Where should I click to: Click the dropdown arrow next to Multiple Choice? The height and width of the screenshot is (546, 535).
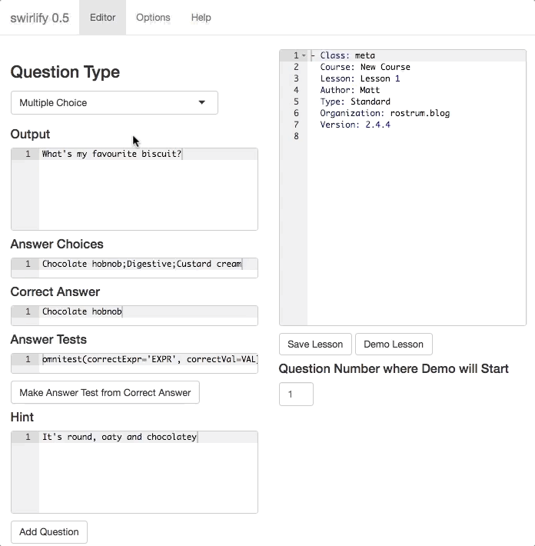pyautogui.click(x=201, y=102)
